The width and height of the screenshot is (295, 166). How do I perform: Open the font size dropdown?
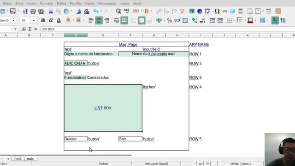34,20
